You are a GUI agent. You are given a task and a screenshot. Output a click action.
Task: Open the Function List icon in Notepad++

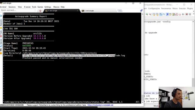[177, 14]
